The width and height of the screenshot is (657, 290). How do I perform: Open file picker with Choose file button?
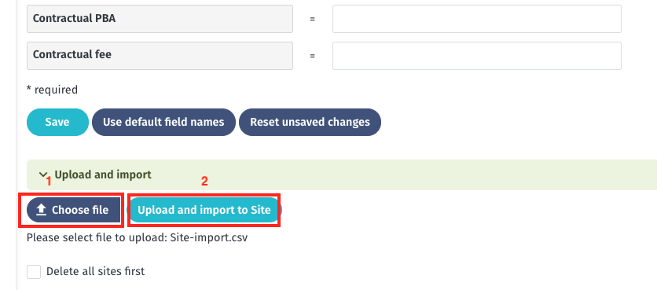point(74,210)
